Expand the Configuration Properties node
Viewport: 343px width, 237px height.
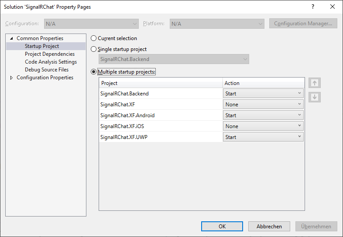pyautogui.click(x=11, y=78)
